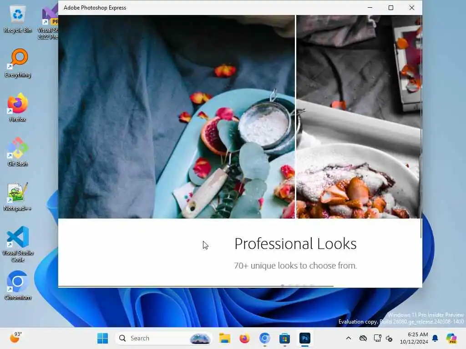The width and height of the screenshot is (466, 349).
Task: Open the 93° weather widget
Action: click(16, 338)
